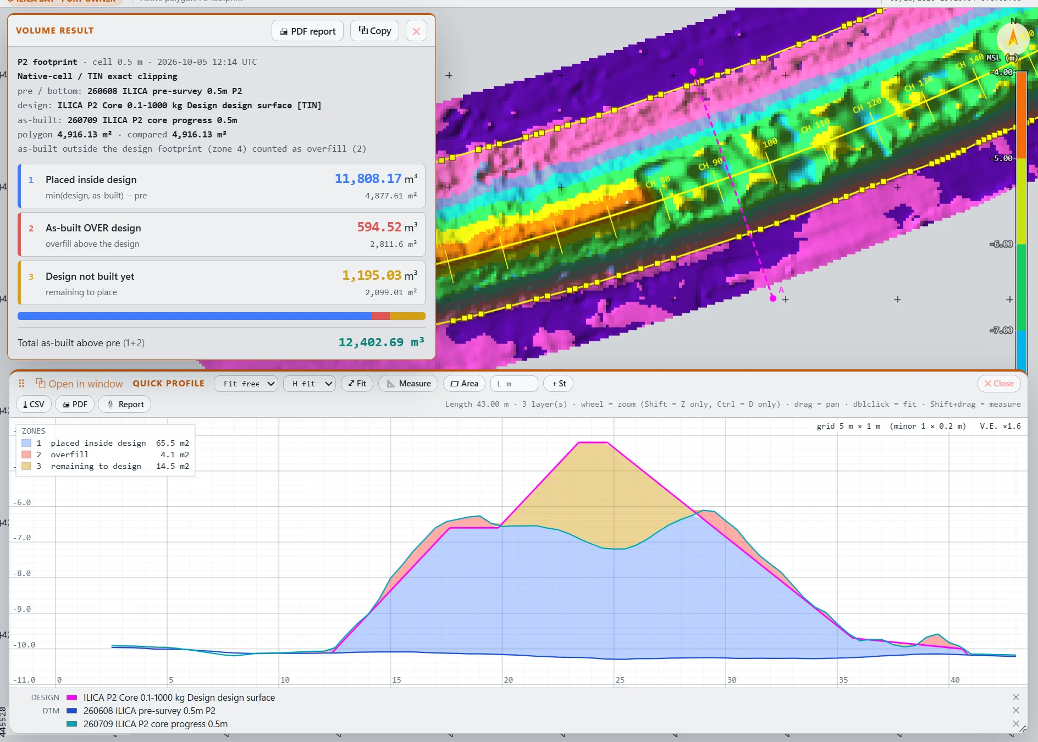Generate the volume PDF report
Image resolution: width=1038 pixels, height=742 pixels.
tap(307, 31)
